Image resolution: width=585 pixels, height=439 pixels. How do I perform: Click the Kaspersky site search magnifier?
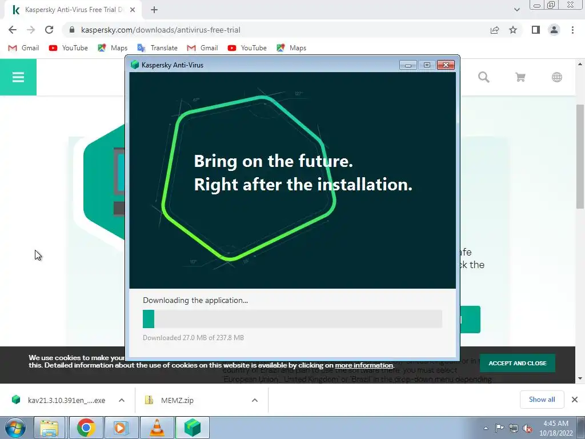pyautogui.click(x=484, y=77)
